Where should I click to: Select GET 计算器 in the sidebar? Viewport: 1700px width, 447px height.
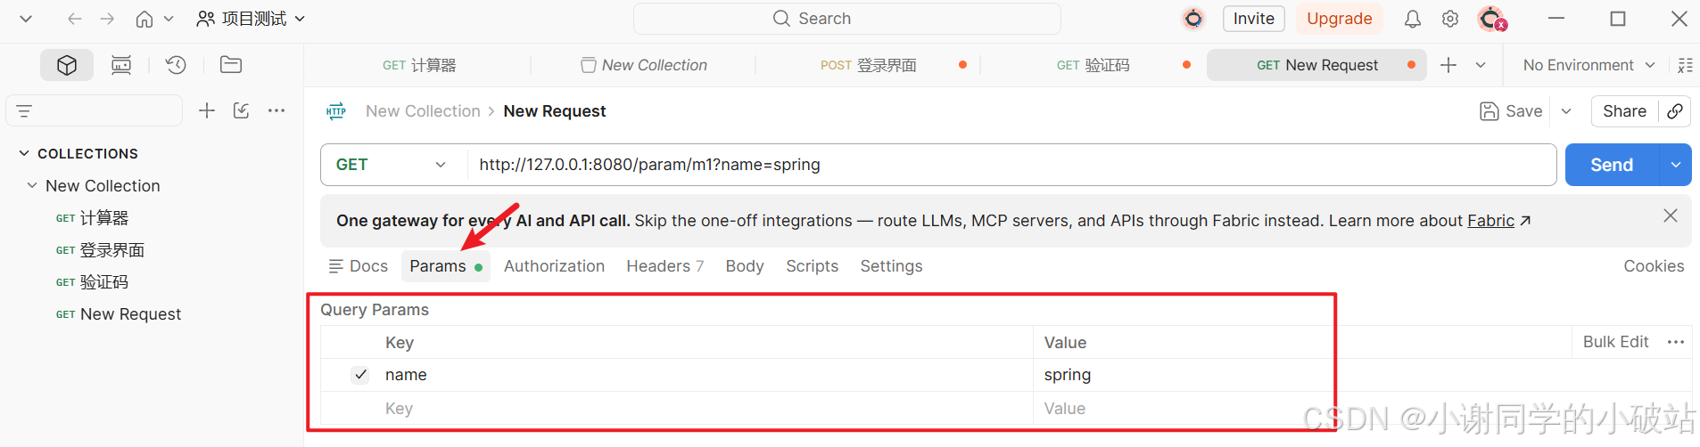click(x=92, y=218)
